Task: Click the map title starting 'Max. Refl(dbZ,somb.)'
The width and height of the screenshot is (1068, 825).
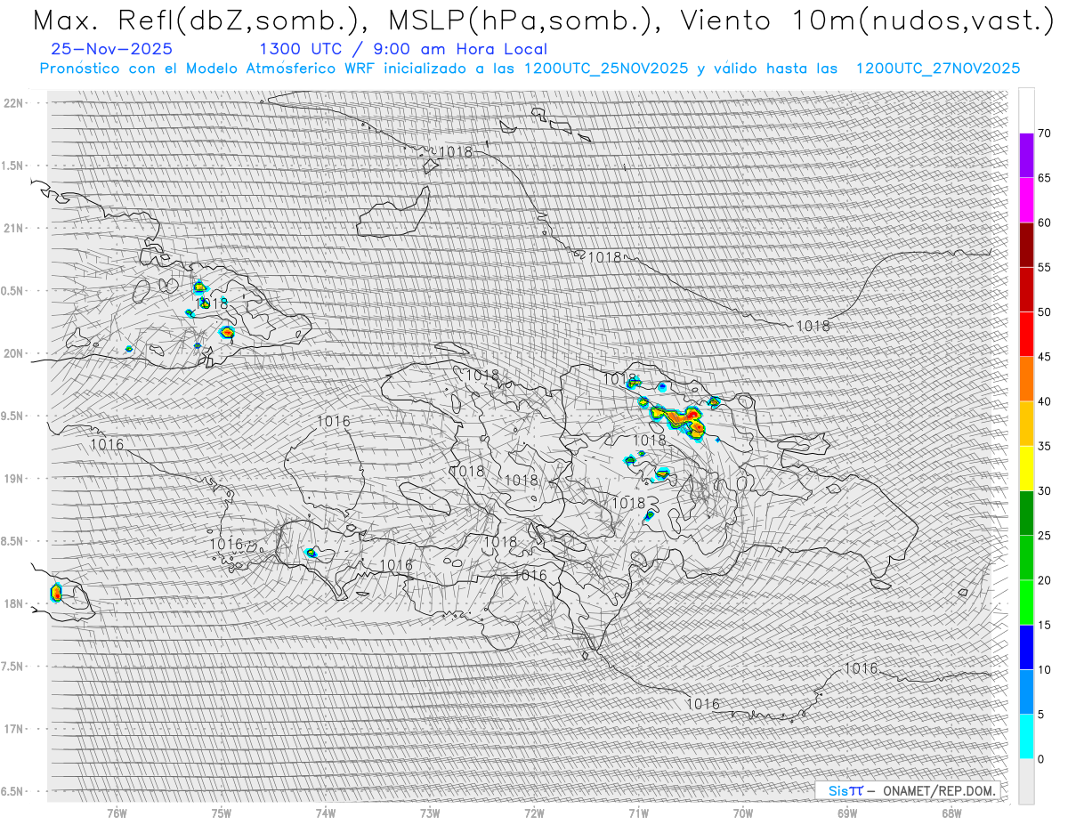Action: [543, 20]
